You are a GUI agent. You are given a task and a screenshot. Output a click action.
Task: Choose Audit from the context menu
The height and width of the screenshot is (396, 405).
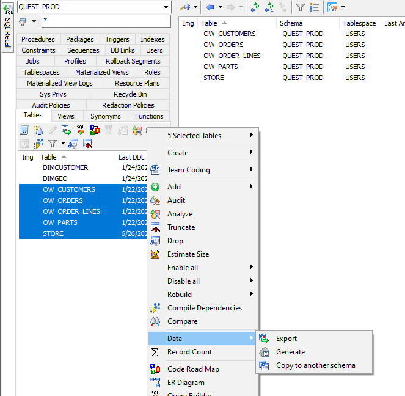pyautogui.click(x=203, y=200)
